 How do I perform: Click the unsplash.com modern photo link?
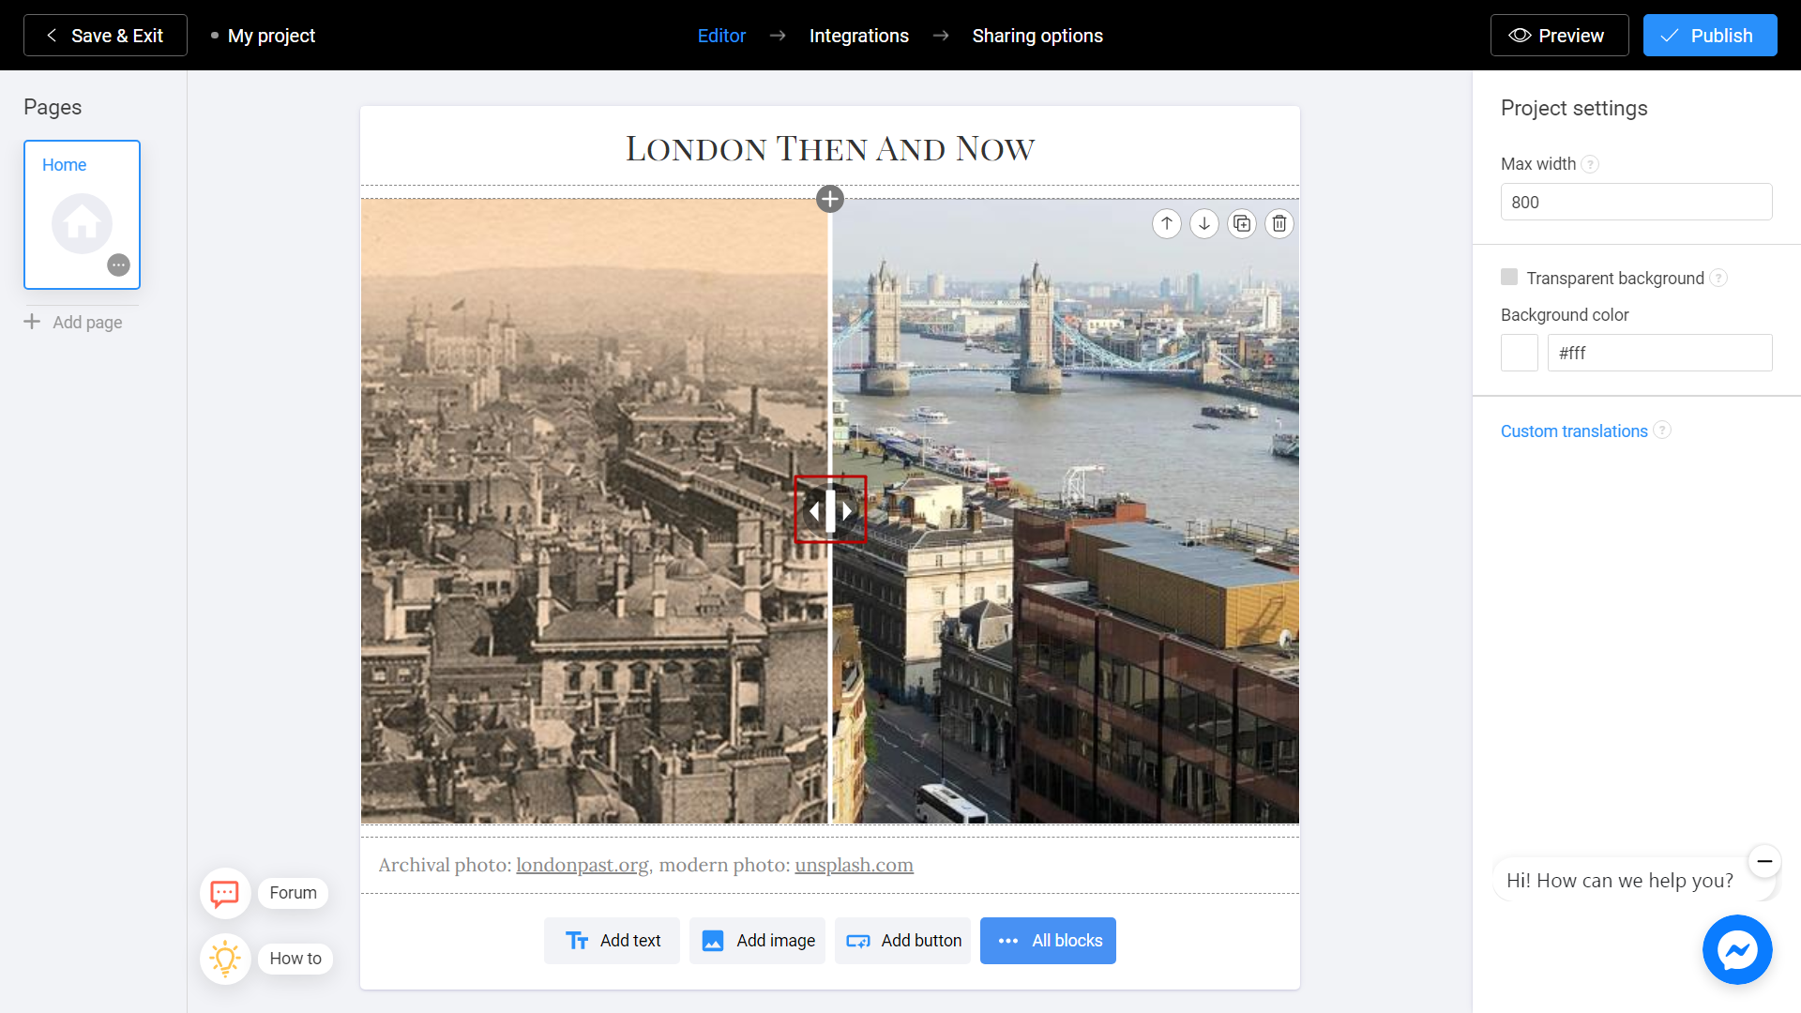pos(855,865)
